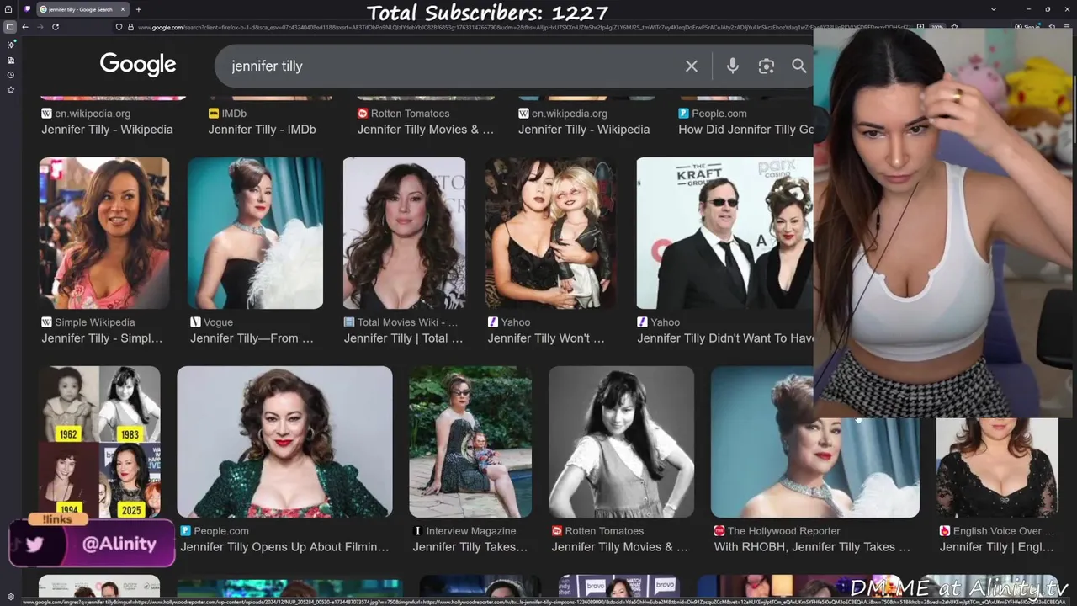The width and height of the screenshot is (1077, 606).
Task: Open 'With RHOBH, Jennifer Tilly Takes ...' link
Action: coord(812,547)
